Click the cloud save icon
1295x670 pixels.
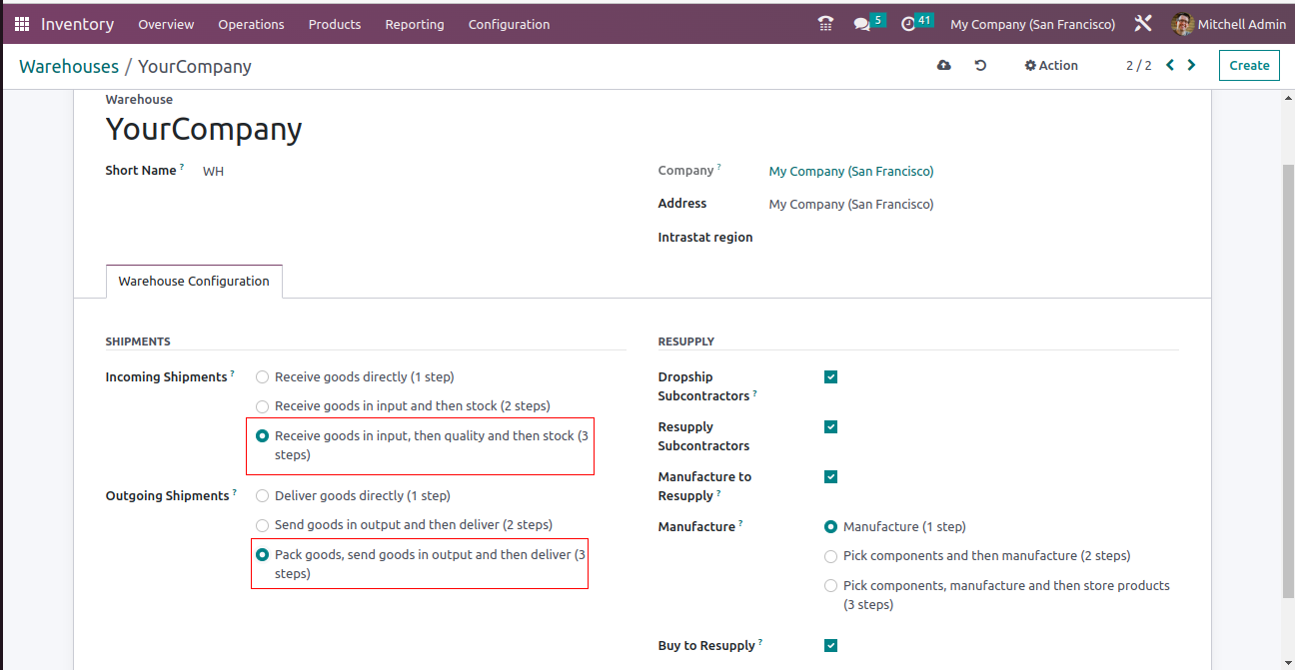click(943, 66)
